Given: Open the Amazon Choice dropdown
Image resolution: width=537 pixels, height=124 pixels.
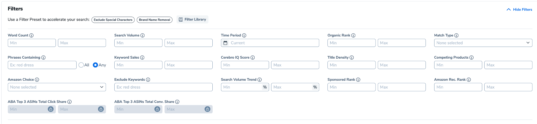Looking at the screenshot, I should coord(57,87).
